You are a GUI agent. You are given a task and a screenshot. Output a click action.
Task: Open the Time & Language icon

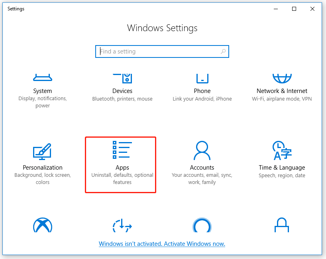(x=282, y=150)
